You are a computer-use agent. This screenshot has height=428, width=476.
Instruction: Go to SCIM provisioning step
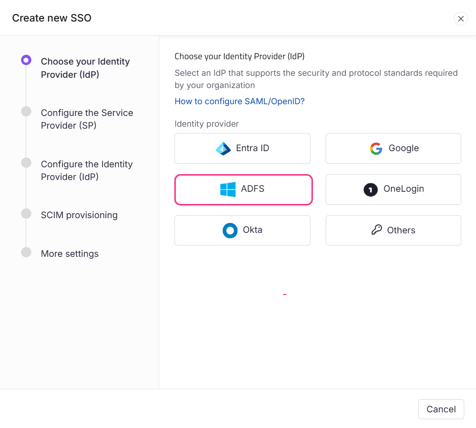[x=79, y=215]
